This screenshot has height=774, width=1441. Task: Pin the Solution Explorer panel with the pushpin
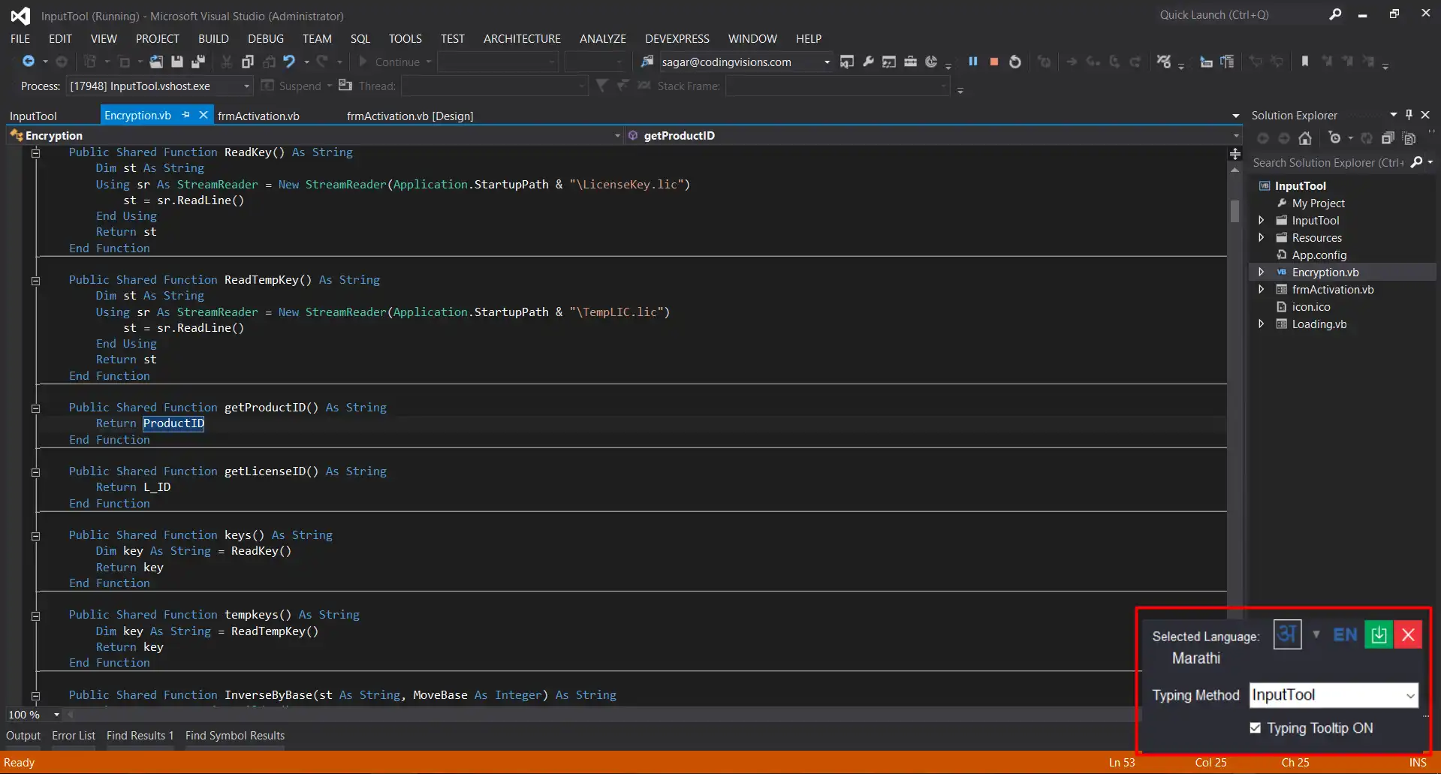[x=1409, y=115]
